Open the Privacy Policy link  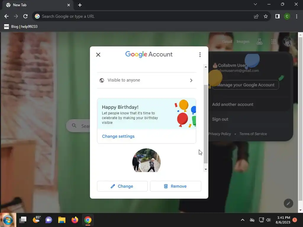(220, 134)
